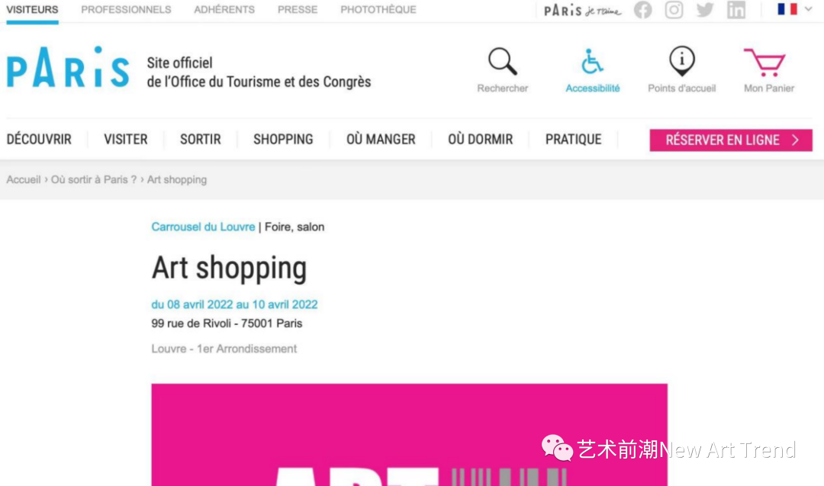Open the Pratique menu

click(x=573, y=139)
